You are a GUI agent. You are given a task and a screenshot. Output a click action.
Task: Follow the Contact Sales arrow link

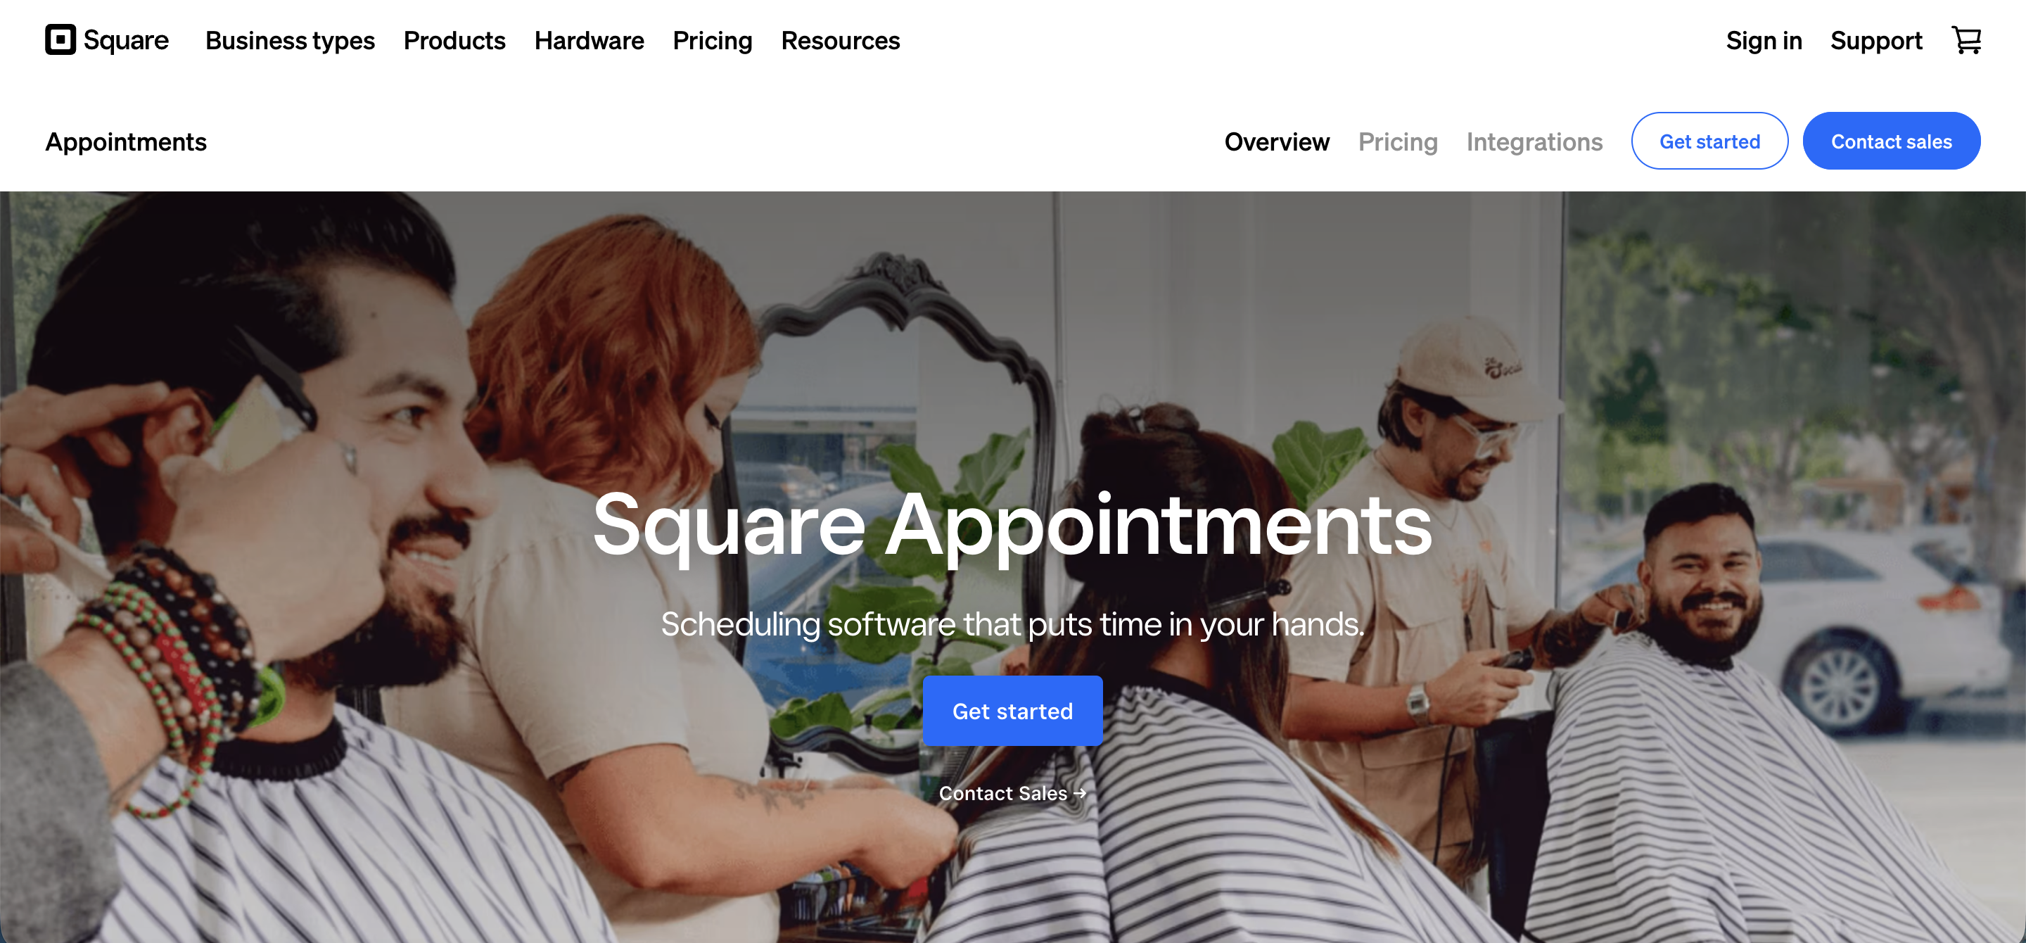(x=1012, y=794)
